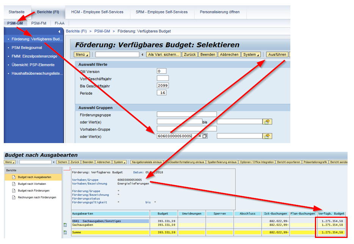Image resolution: width=354 pixels, height=244 pixels.
Task: Switch to HCM - Employee Self-Services tab
Action: pos(97,12)
